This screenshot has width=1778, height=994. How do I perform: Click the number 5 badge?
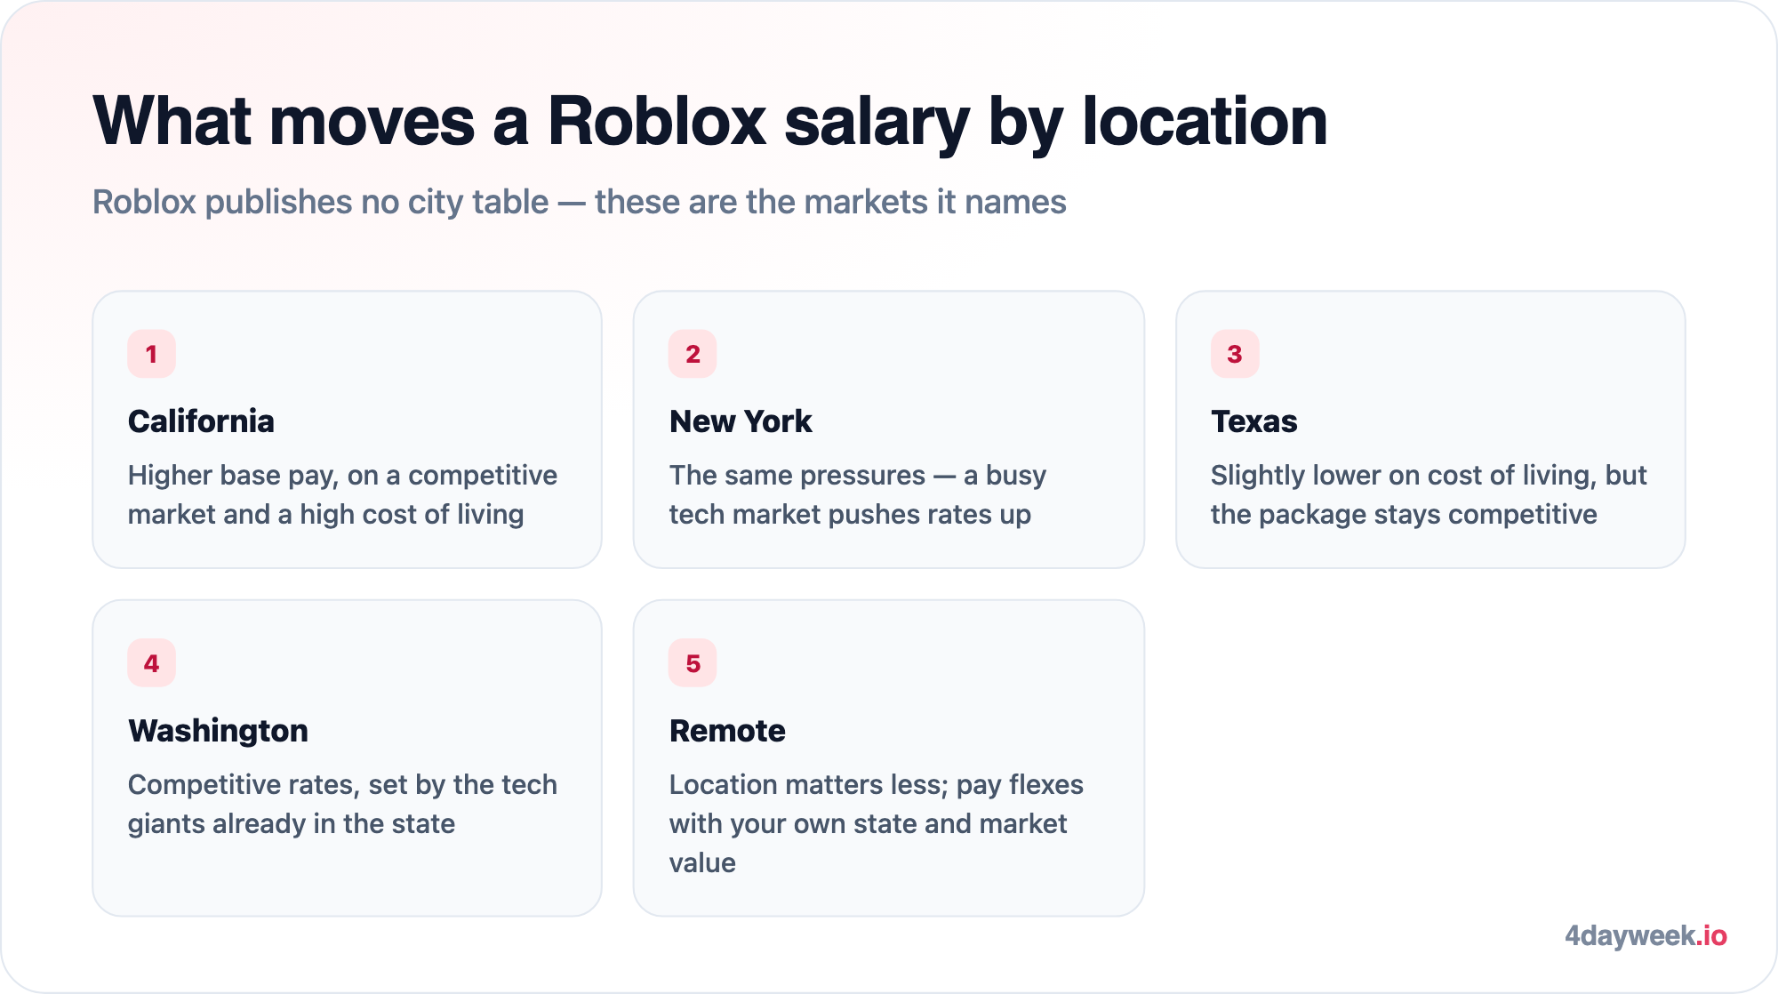point(693,663)
